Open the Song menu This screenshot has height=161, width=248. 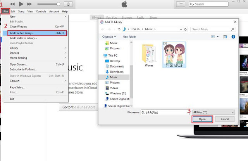pos(21,11)
